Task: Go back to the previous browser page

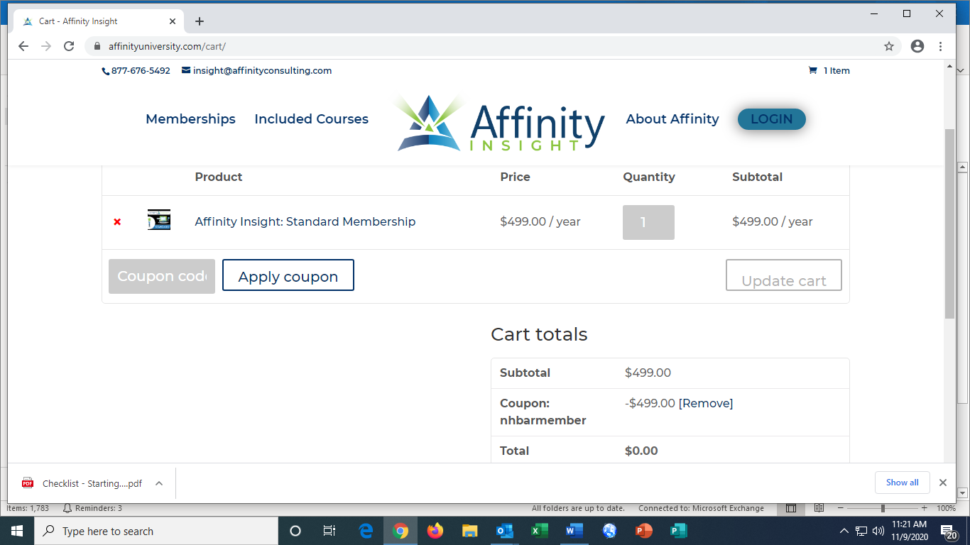Action: click(23, 46)
